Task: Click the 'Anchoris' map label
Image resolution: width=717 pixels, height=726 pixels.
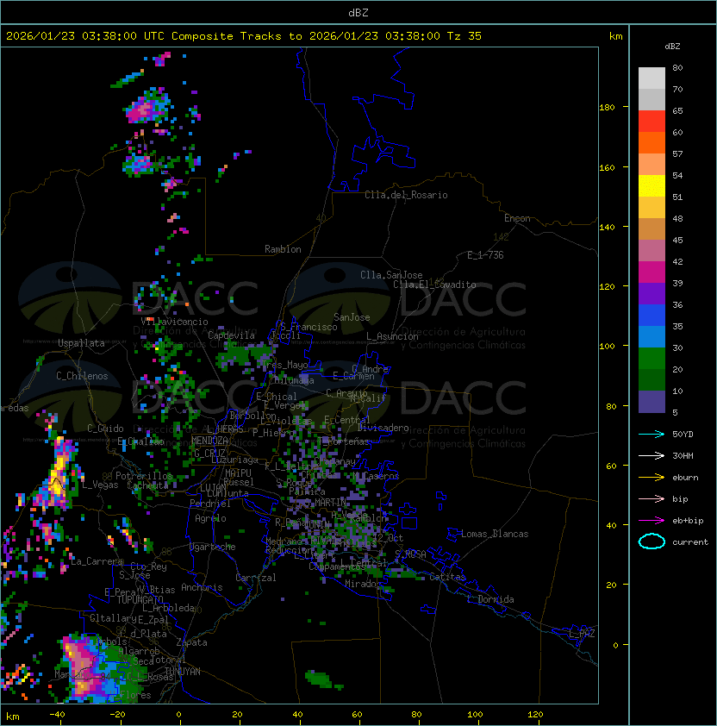Action: click(202, 587)
